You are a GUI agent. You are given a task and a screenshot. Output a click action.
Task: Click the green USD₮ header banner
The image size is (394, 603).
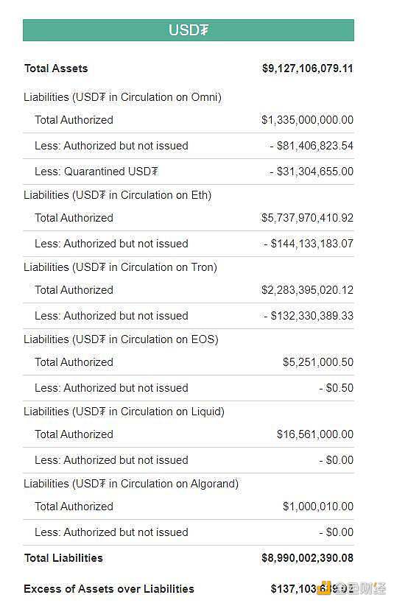[x=188, y=30]
